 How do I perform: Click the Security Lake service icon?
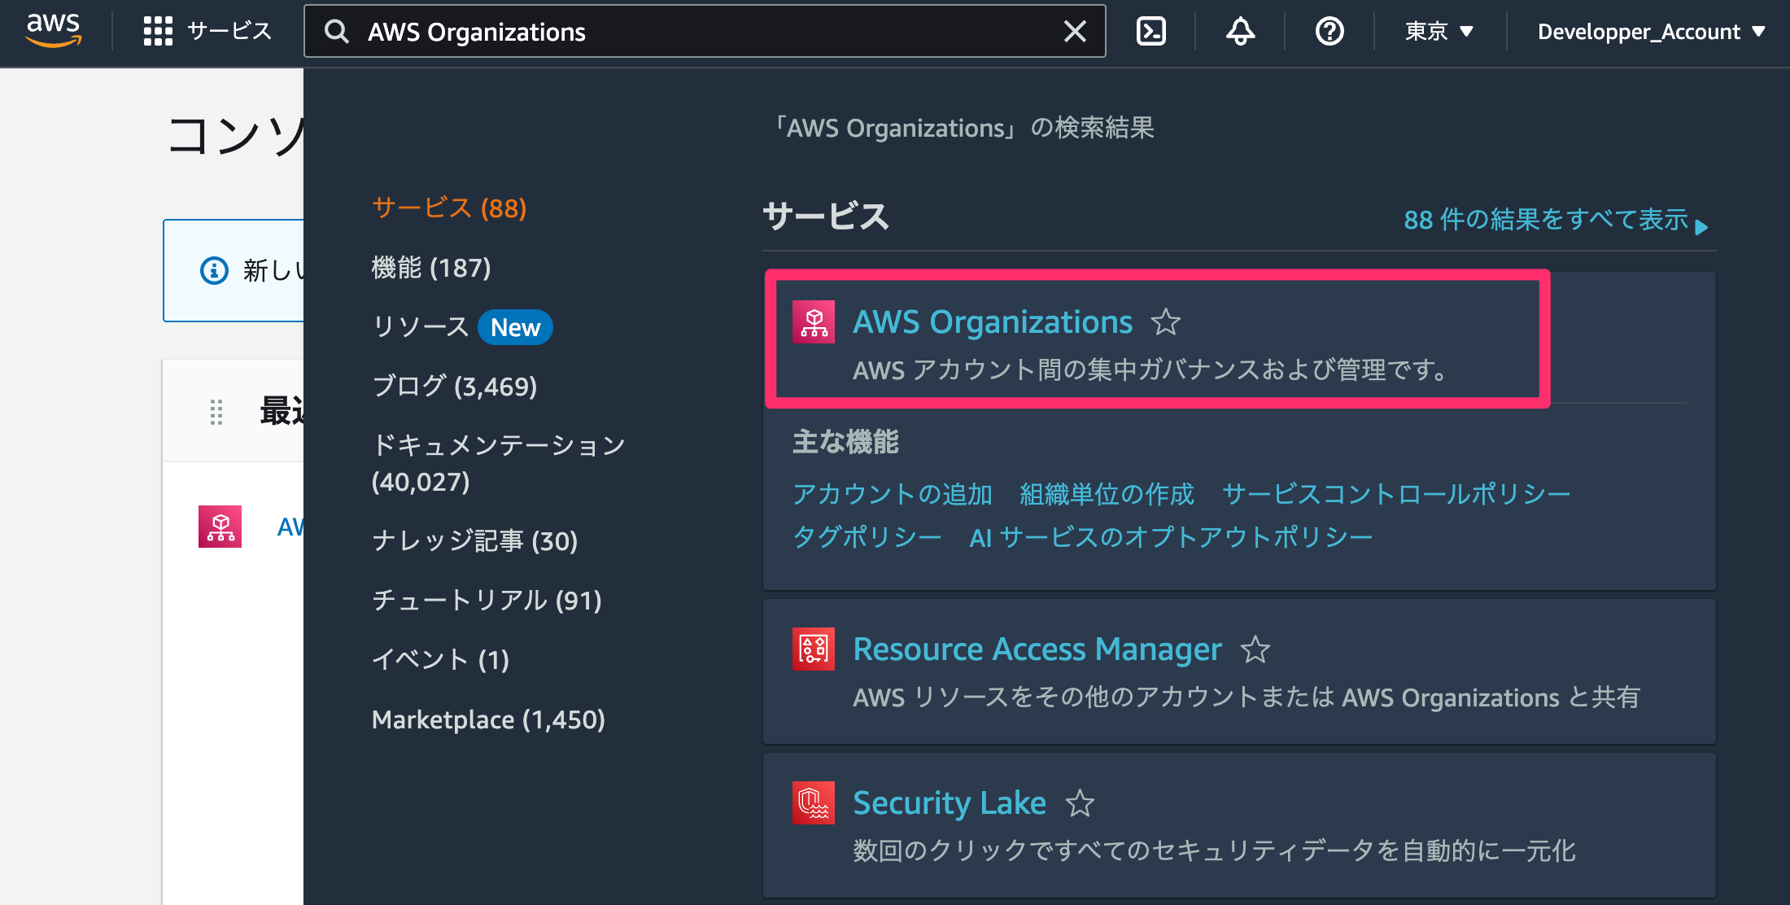click(814, 802)
